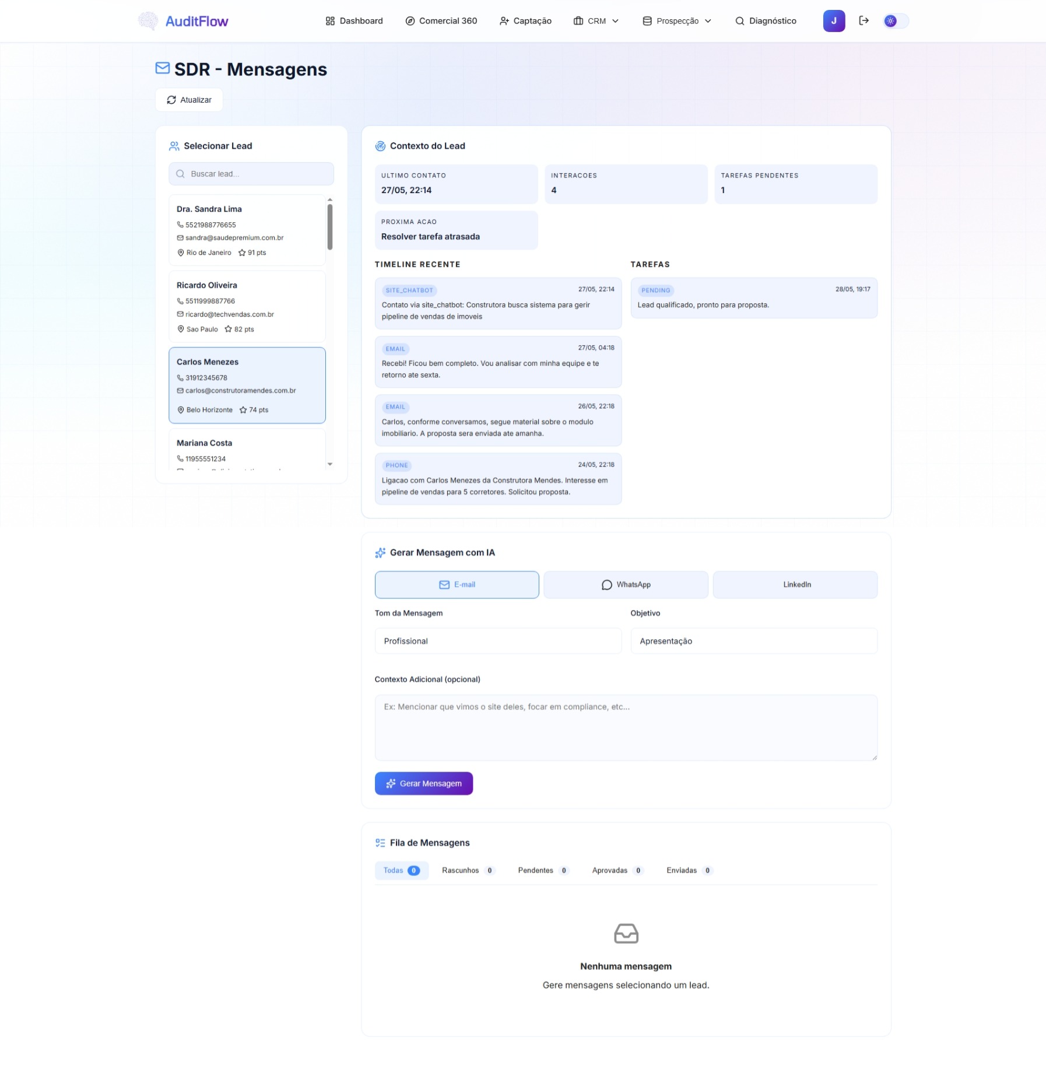Click the Gerar Mensagem button

[424, 783]
